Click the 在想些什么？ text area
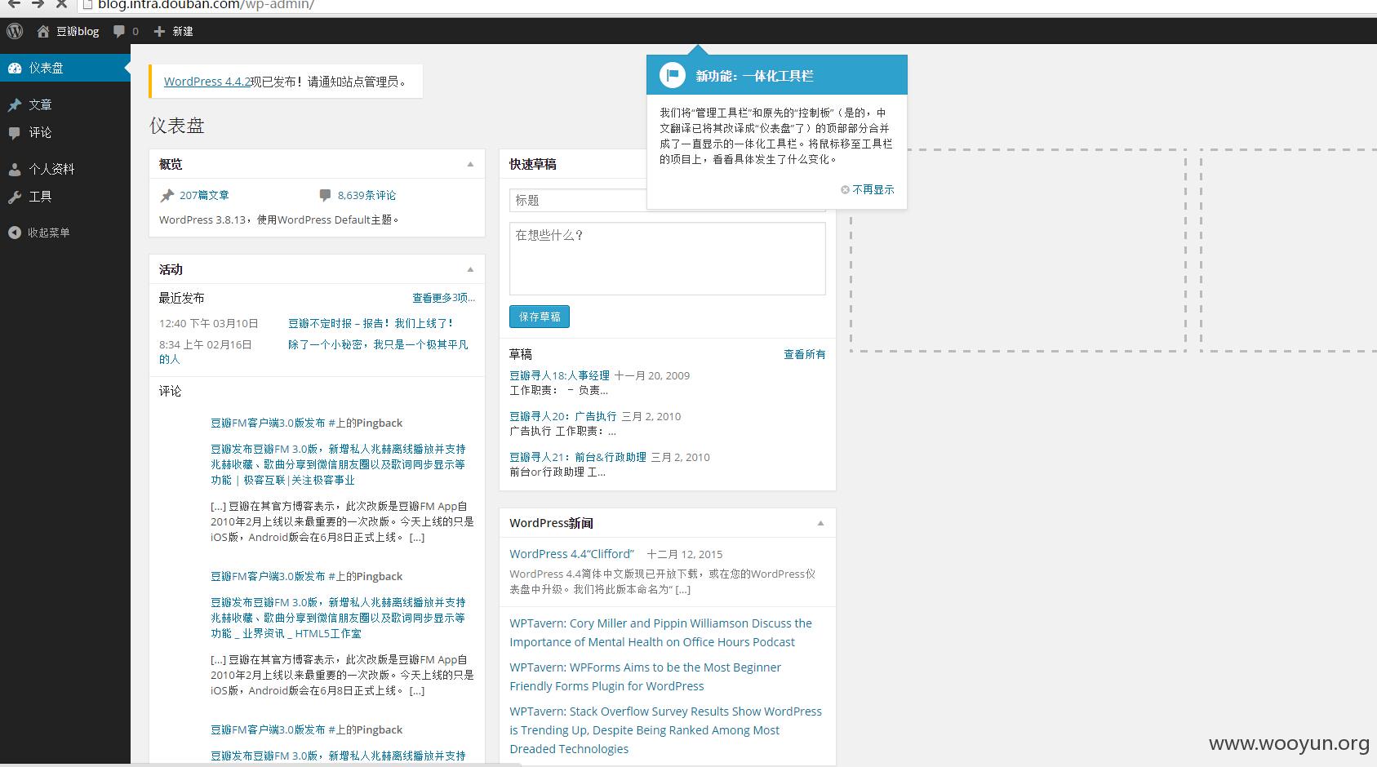Image resolution: width=1377 pixels, height=767 pixels. [x=667, y=258]
